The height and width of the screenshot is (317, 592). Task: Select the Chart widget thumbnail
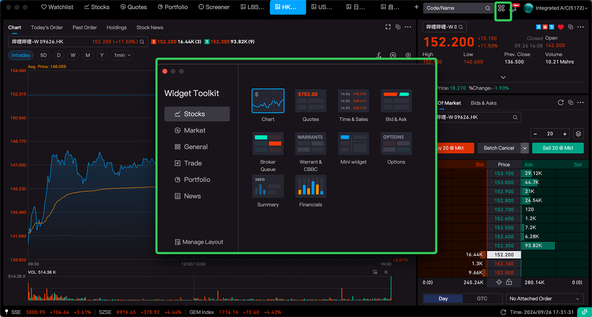point(268,101)
